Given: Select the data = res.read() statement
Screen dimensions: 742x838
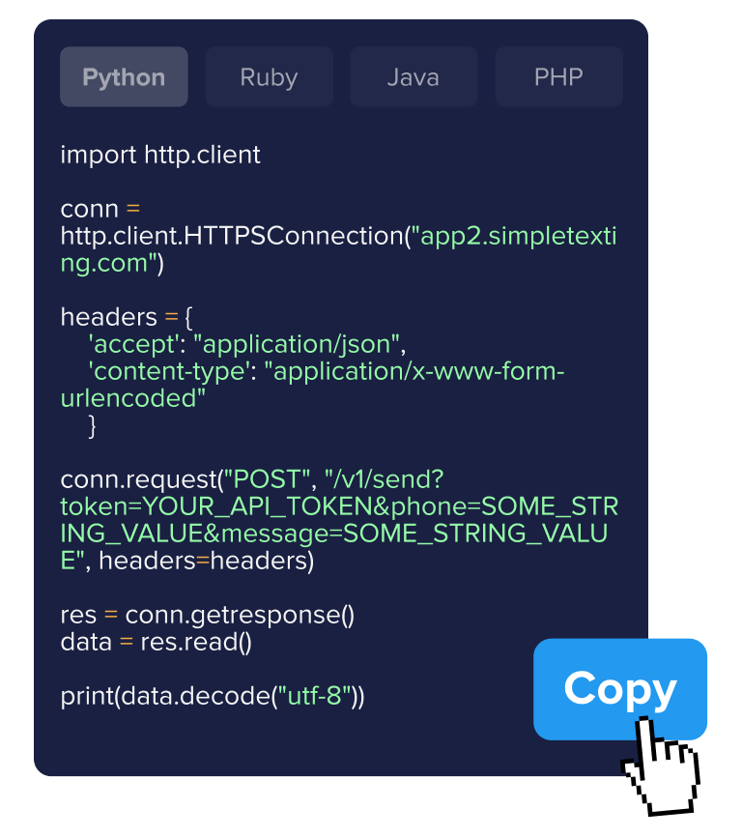Looking at the screenshot, I should (155, 641).
